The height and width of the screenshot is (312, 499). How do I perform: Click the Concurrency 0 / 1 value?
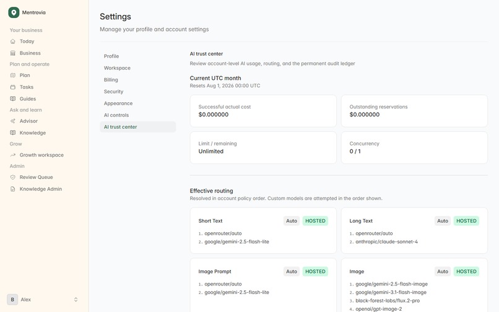(355, 152)
